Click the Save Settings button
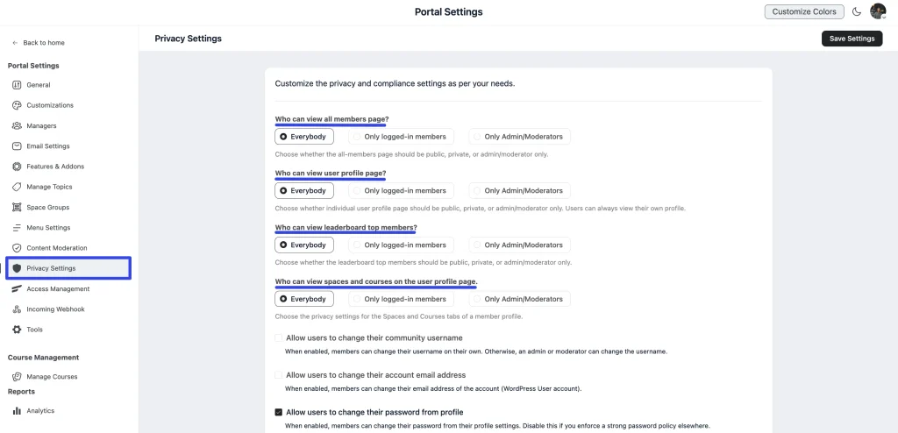 click(852, 39)
